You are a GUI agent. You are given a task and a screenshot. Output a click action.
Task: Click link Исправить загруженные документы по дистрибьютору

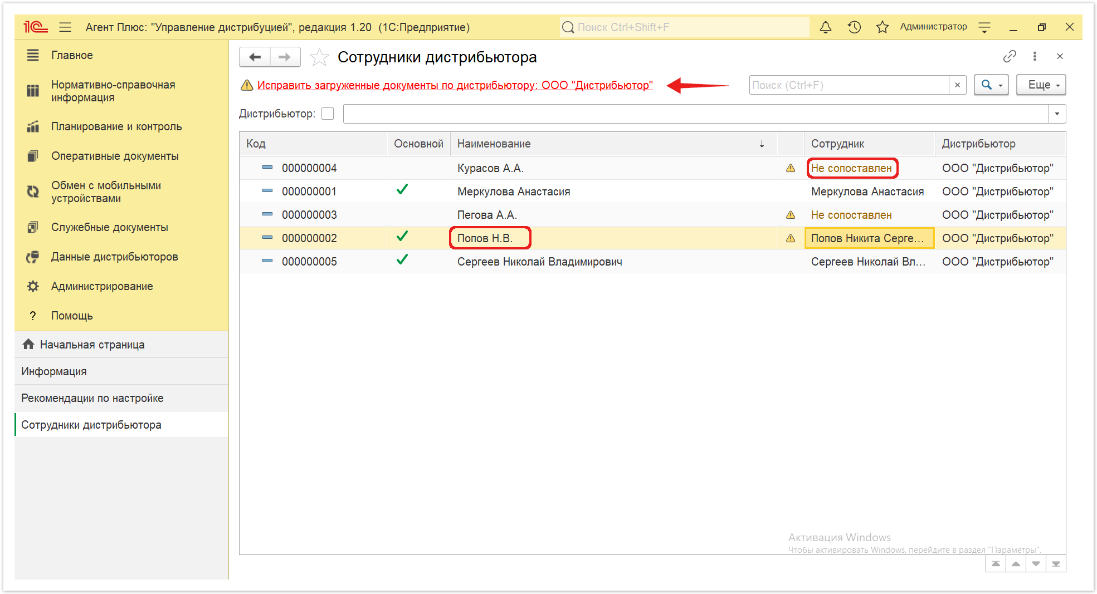tap(455, 85)
